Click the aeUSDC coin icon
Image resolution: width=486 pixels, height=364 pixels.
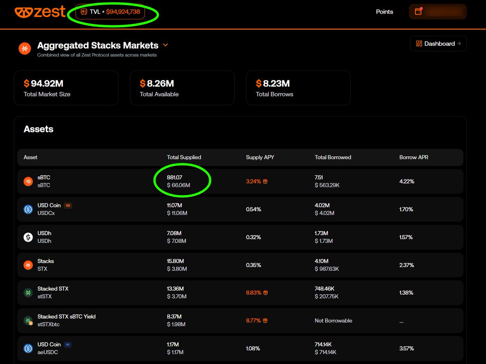point(28,348)
